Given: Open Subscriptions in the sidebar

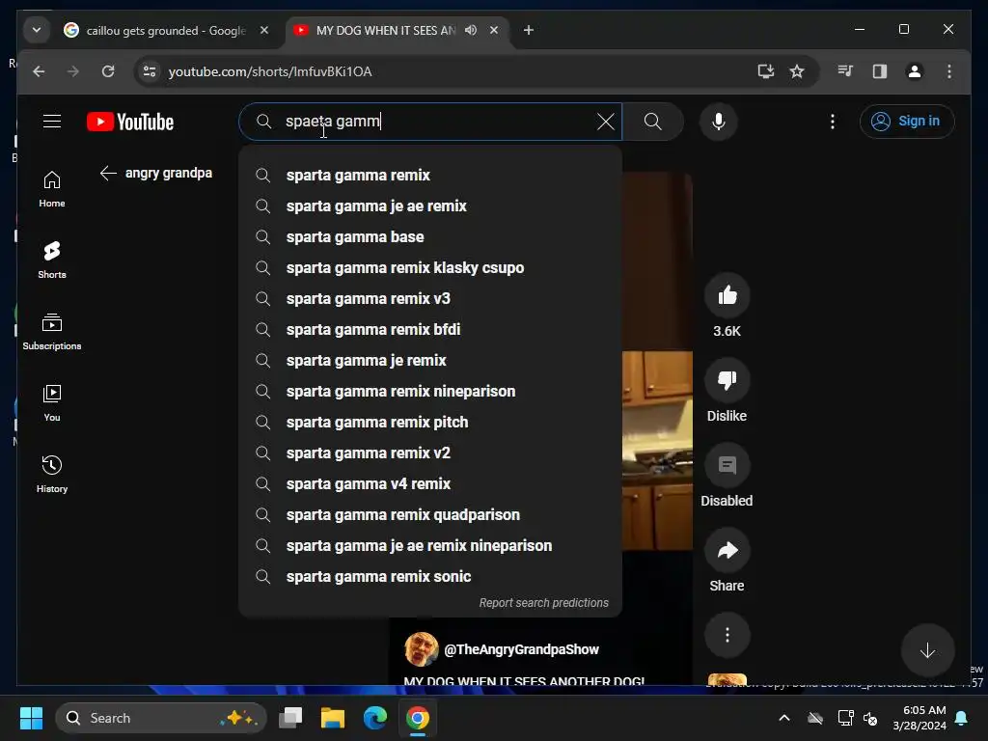Looking at the screenshot, I should pyautogui.click(x=52, y=332).
